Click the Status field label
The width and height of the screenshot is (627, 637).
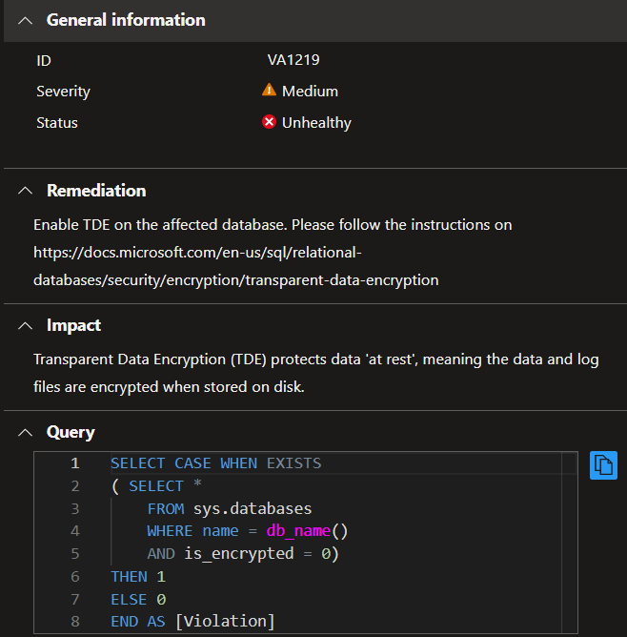(x=57, y=123)
